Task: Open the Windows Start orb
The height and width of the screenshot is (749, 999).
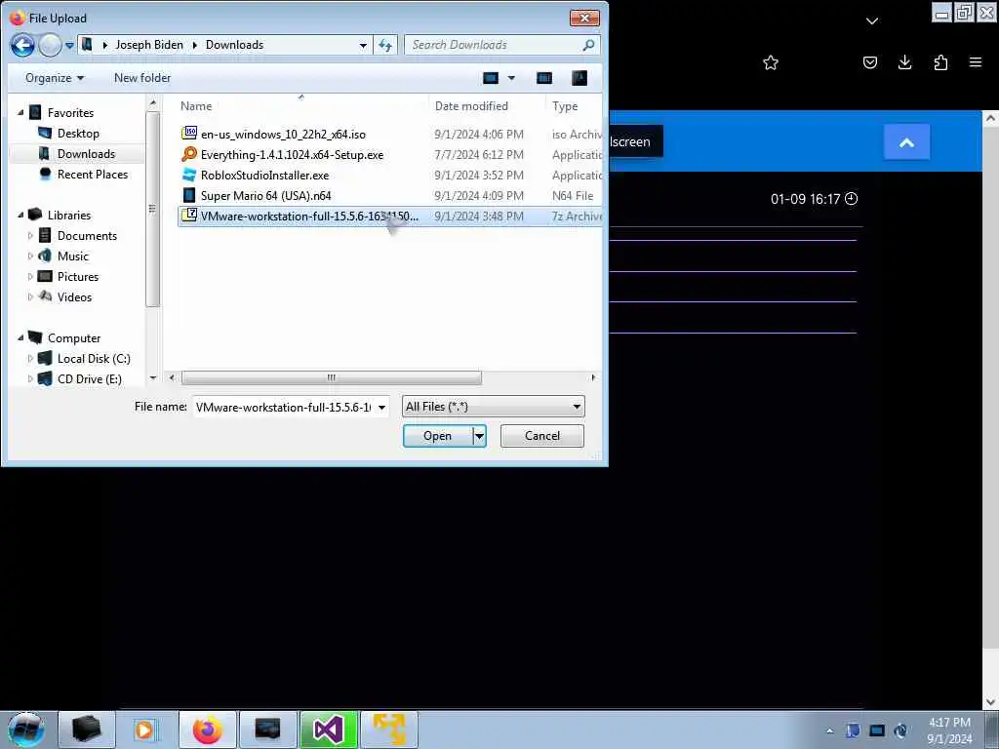Action: click(26, 729)
